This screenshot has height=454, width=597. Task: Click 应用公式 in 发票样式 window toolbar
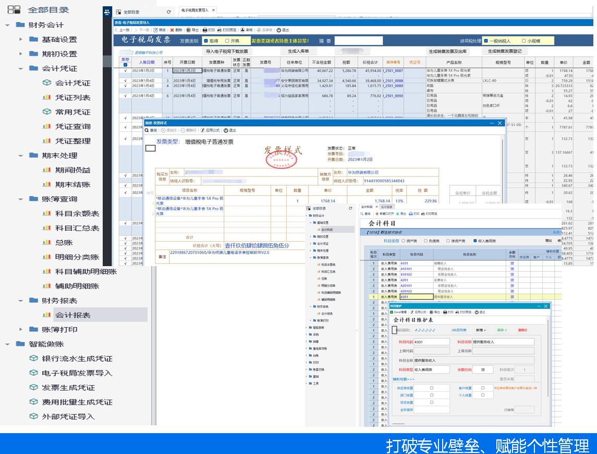click(210, 130)
